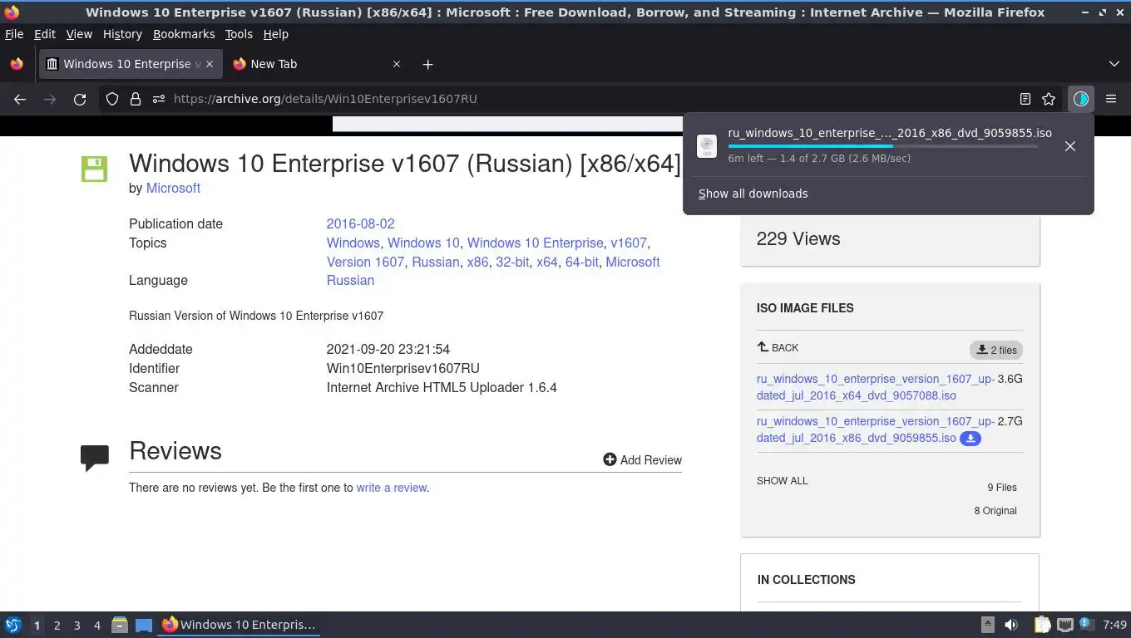Screen dimensions: 1131x638
Task: Open the Help menu
Action: (x=275, y=34)
